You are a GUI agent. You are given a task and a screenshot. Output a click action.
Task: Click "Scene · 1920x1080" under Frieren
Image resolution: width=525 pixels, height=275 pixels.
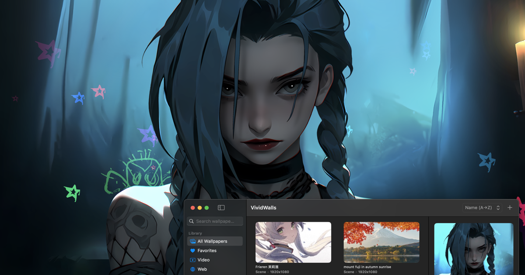[x=272, y=272]
